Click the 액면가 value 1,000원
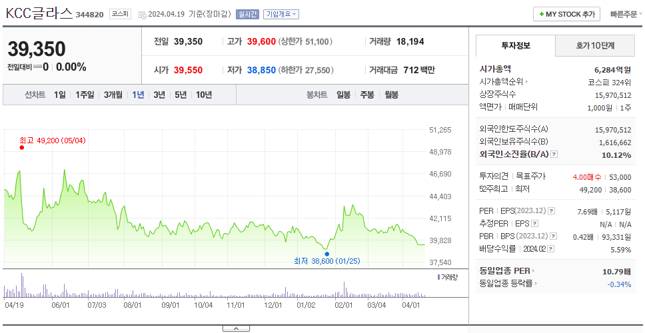645x333 pixels. point(600,108)
